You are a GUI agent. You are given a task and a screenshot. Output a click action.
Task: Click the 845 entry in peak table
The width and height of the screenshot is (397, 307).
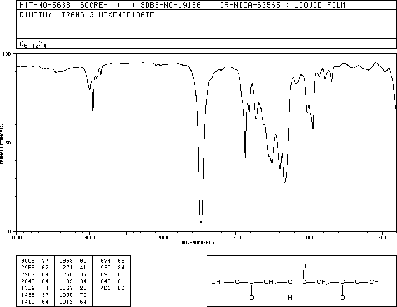point(105,281)
